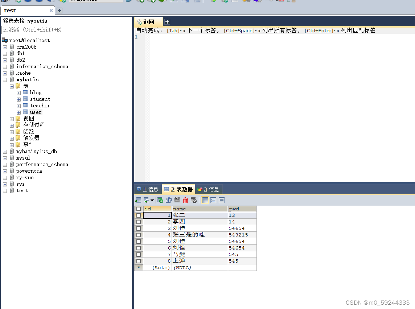This screenshot has width=415, height=309.
Task: Click the user table icon
Action: click(25, 112)
